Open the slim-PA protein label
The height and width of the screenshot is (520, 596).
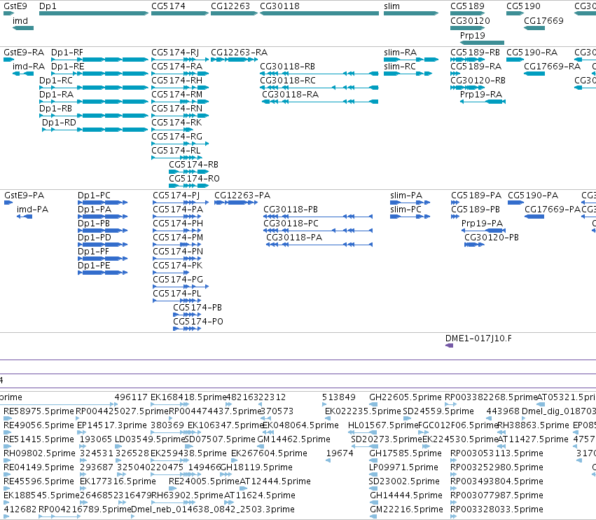pyautogui.click(x=406, y=195)
